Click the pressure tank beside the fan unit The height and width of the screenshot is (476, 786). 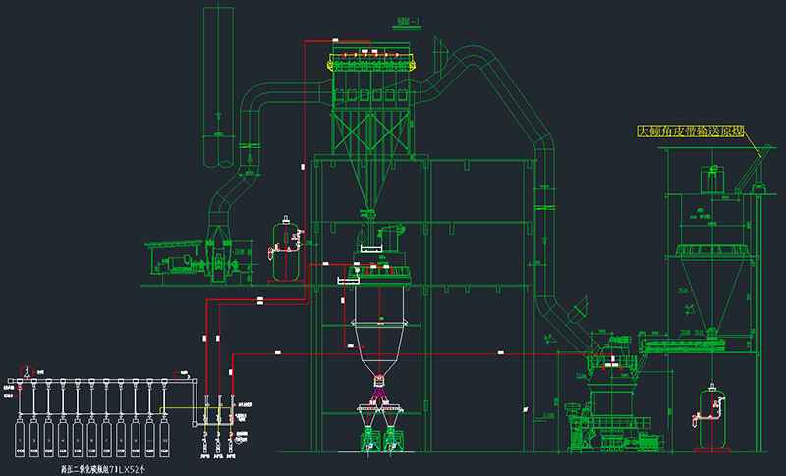coord(287,251)
